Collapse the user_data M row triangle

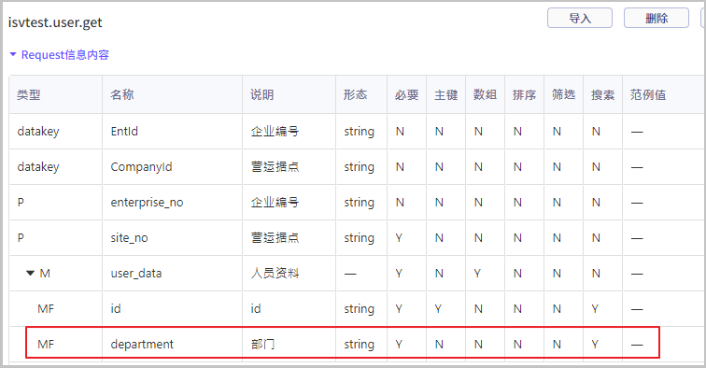click(x=30, y=273)
